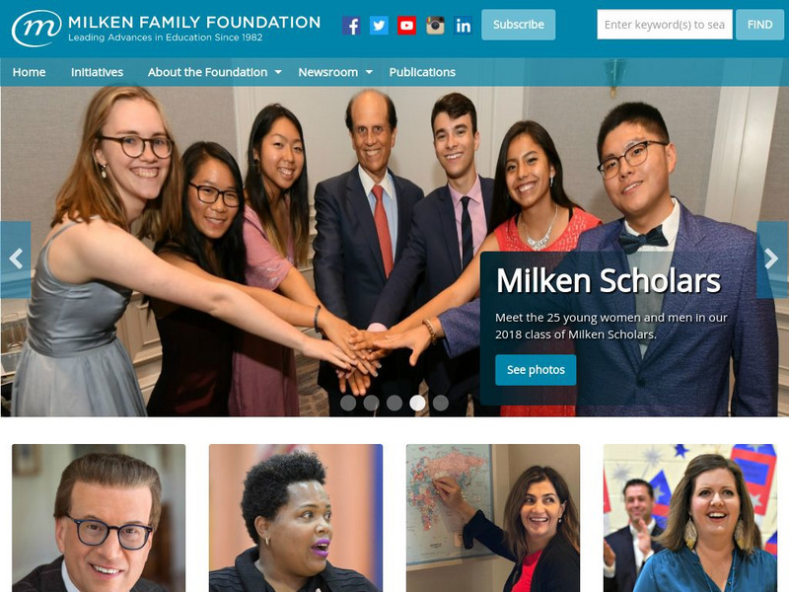The height and width of the screenshot is (592, 789).
Task: Select the fifth carousel dot indicator
Action: [x=441, y=403]
